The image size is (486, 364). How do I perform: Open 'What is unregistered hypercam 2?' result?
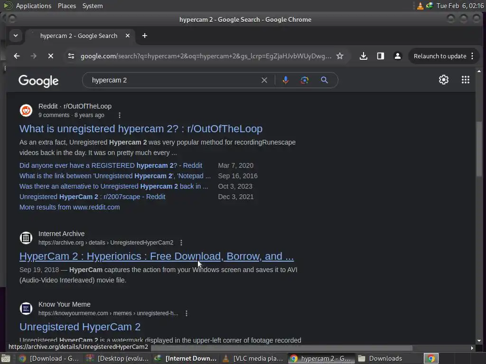pos(140,129)
